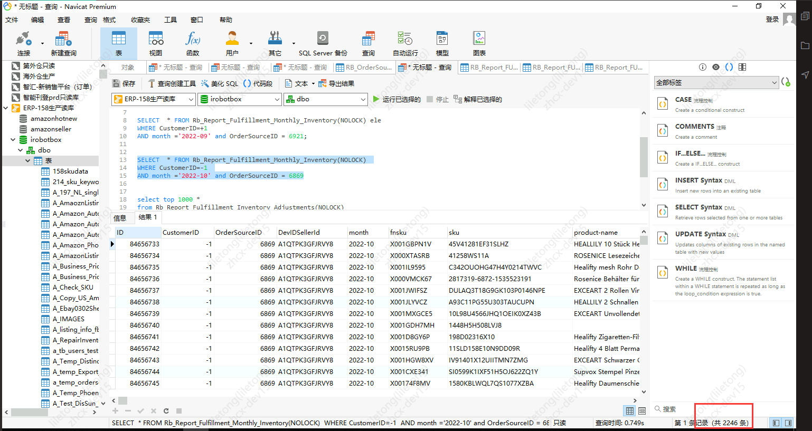Open the 收藏夹 (Favorites) menu

pos(140,20)
